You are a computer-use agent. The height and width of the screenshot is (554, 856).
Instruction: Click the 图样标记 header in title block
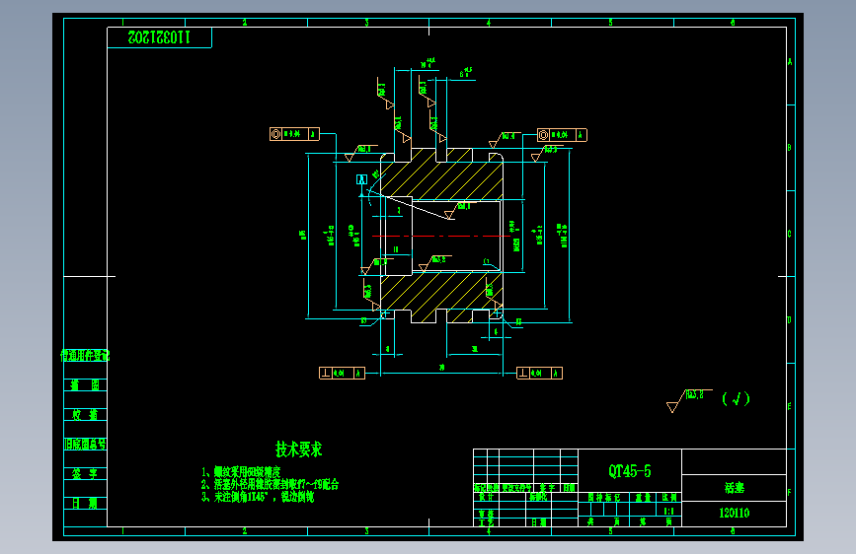(604, 497)
